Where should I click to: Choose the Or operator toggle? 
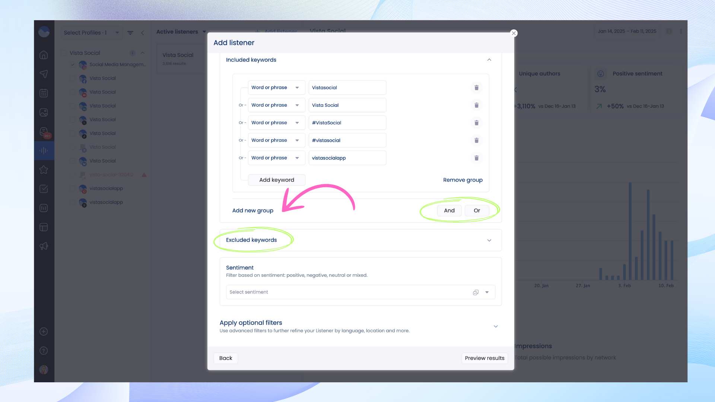click(477, 210)
